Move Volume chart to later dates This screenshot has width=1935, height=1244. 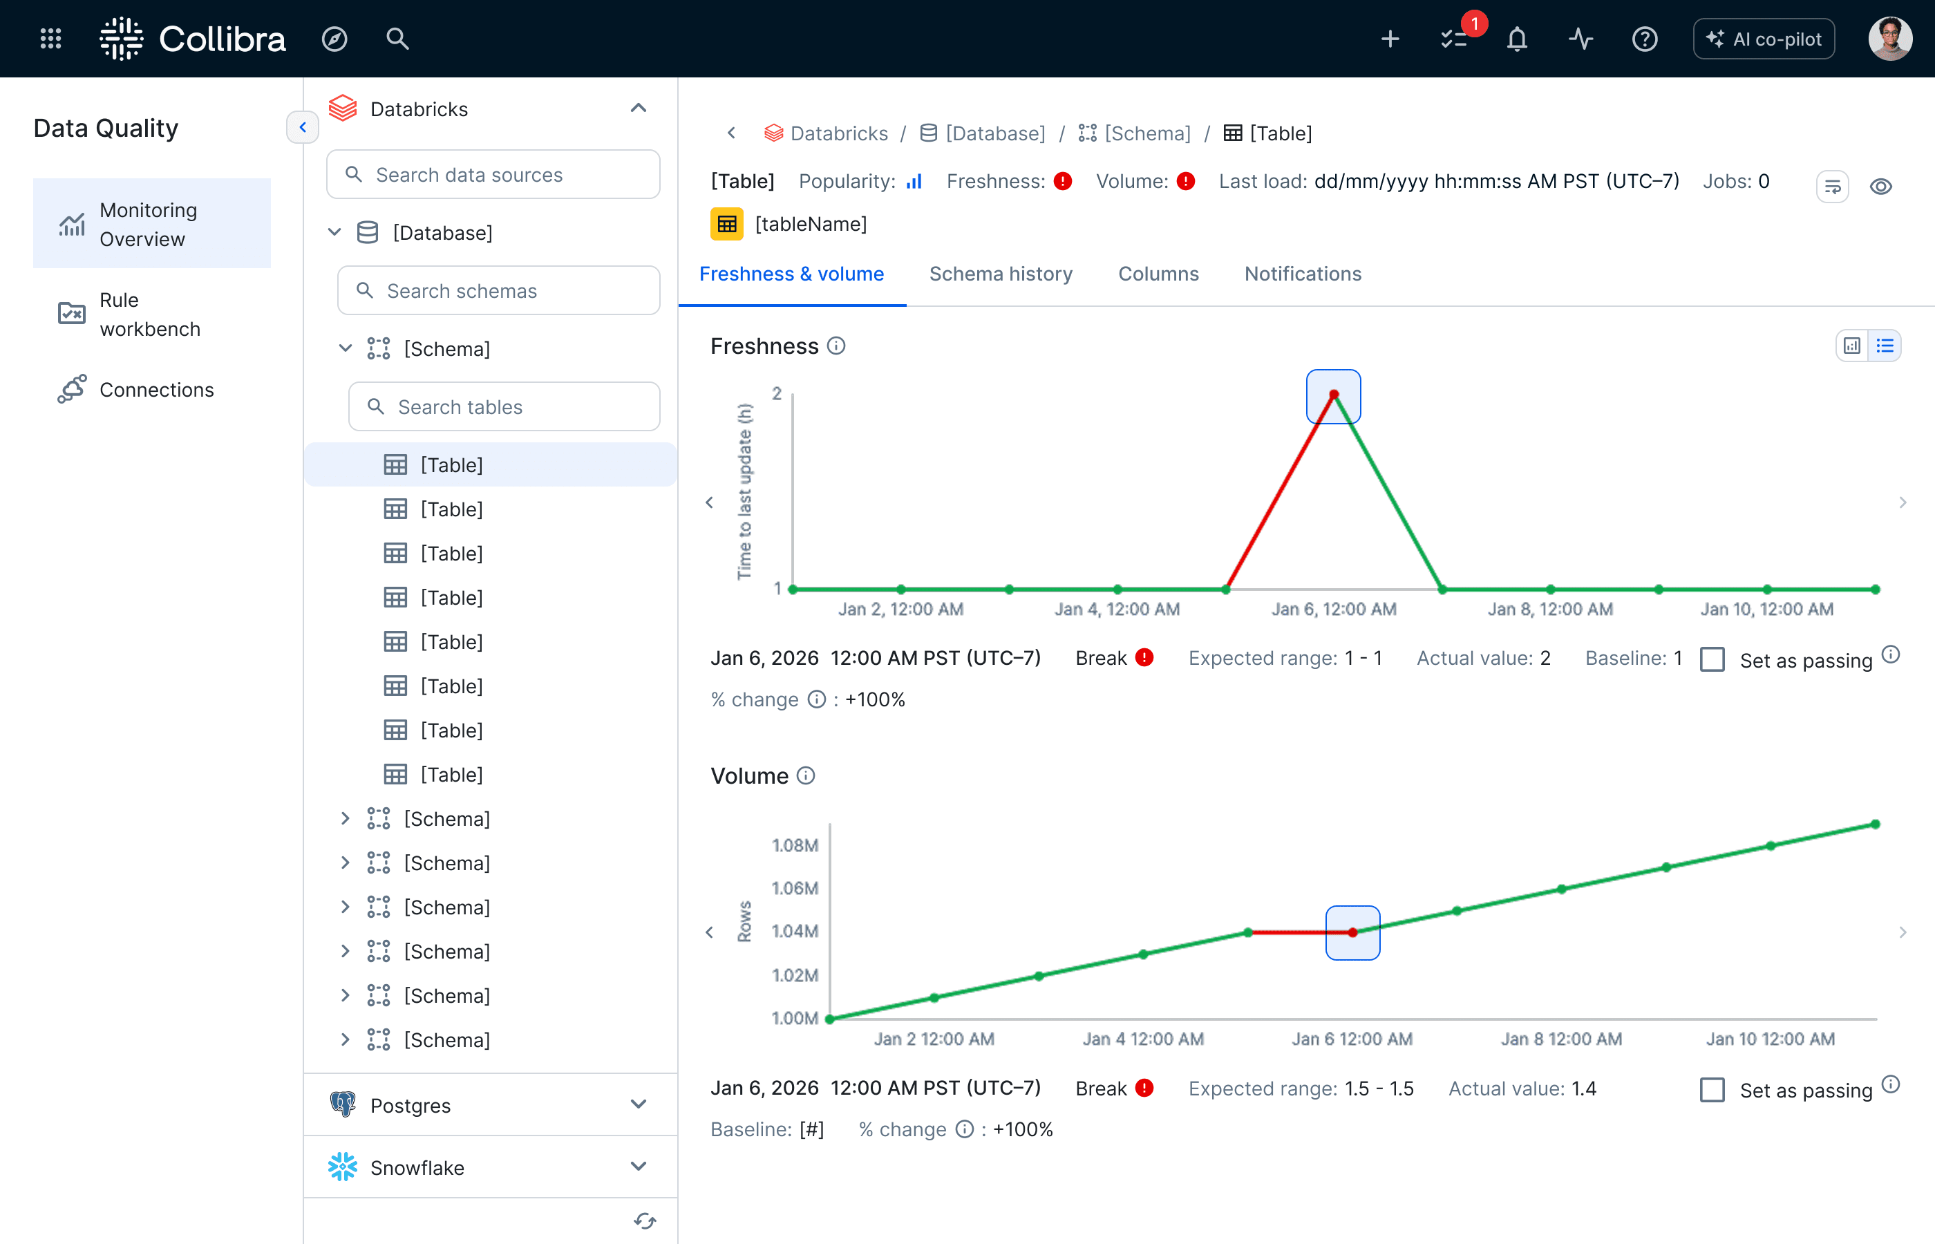coord(1903,932)
